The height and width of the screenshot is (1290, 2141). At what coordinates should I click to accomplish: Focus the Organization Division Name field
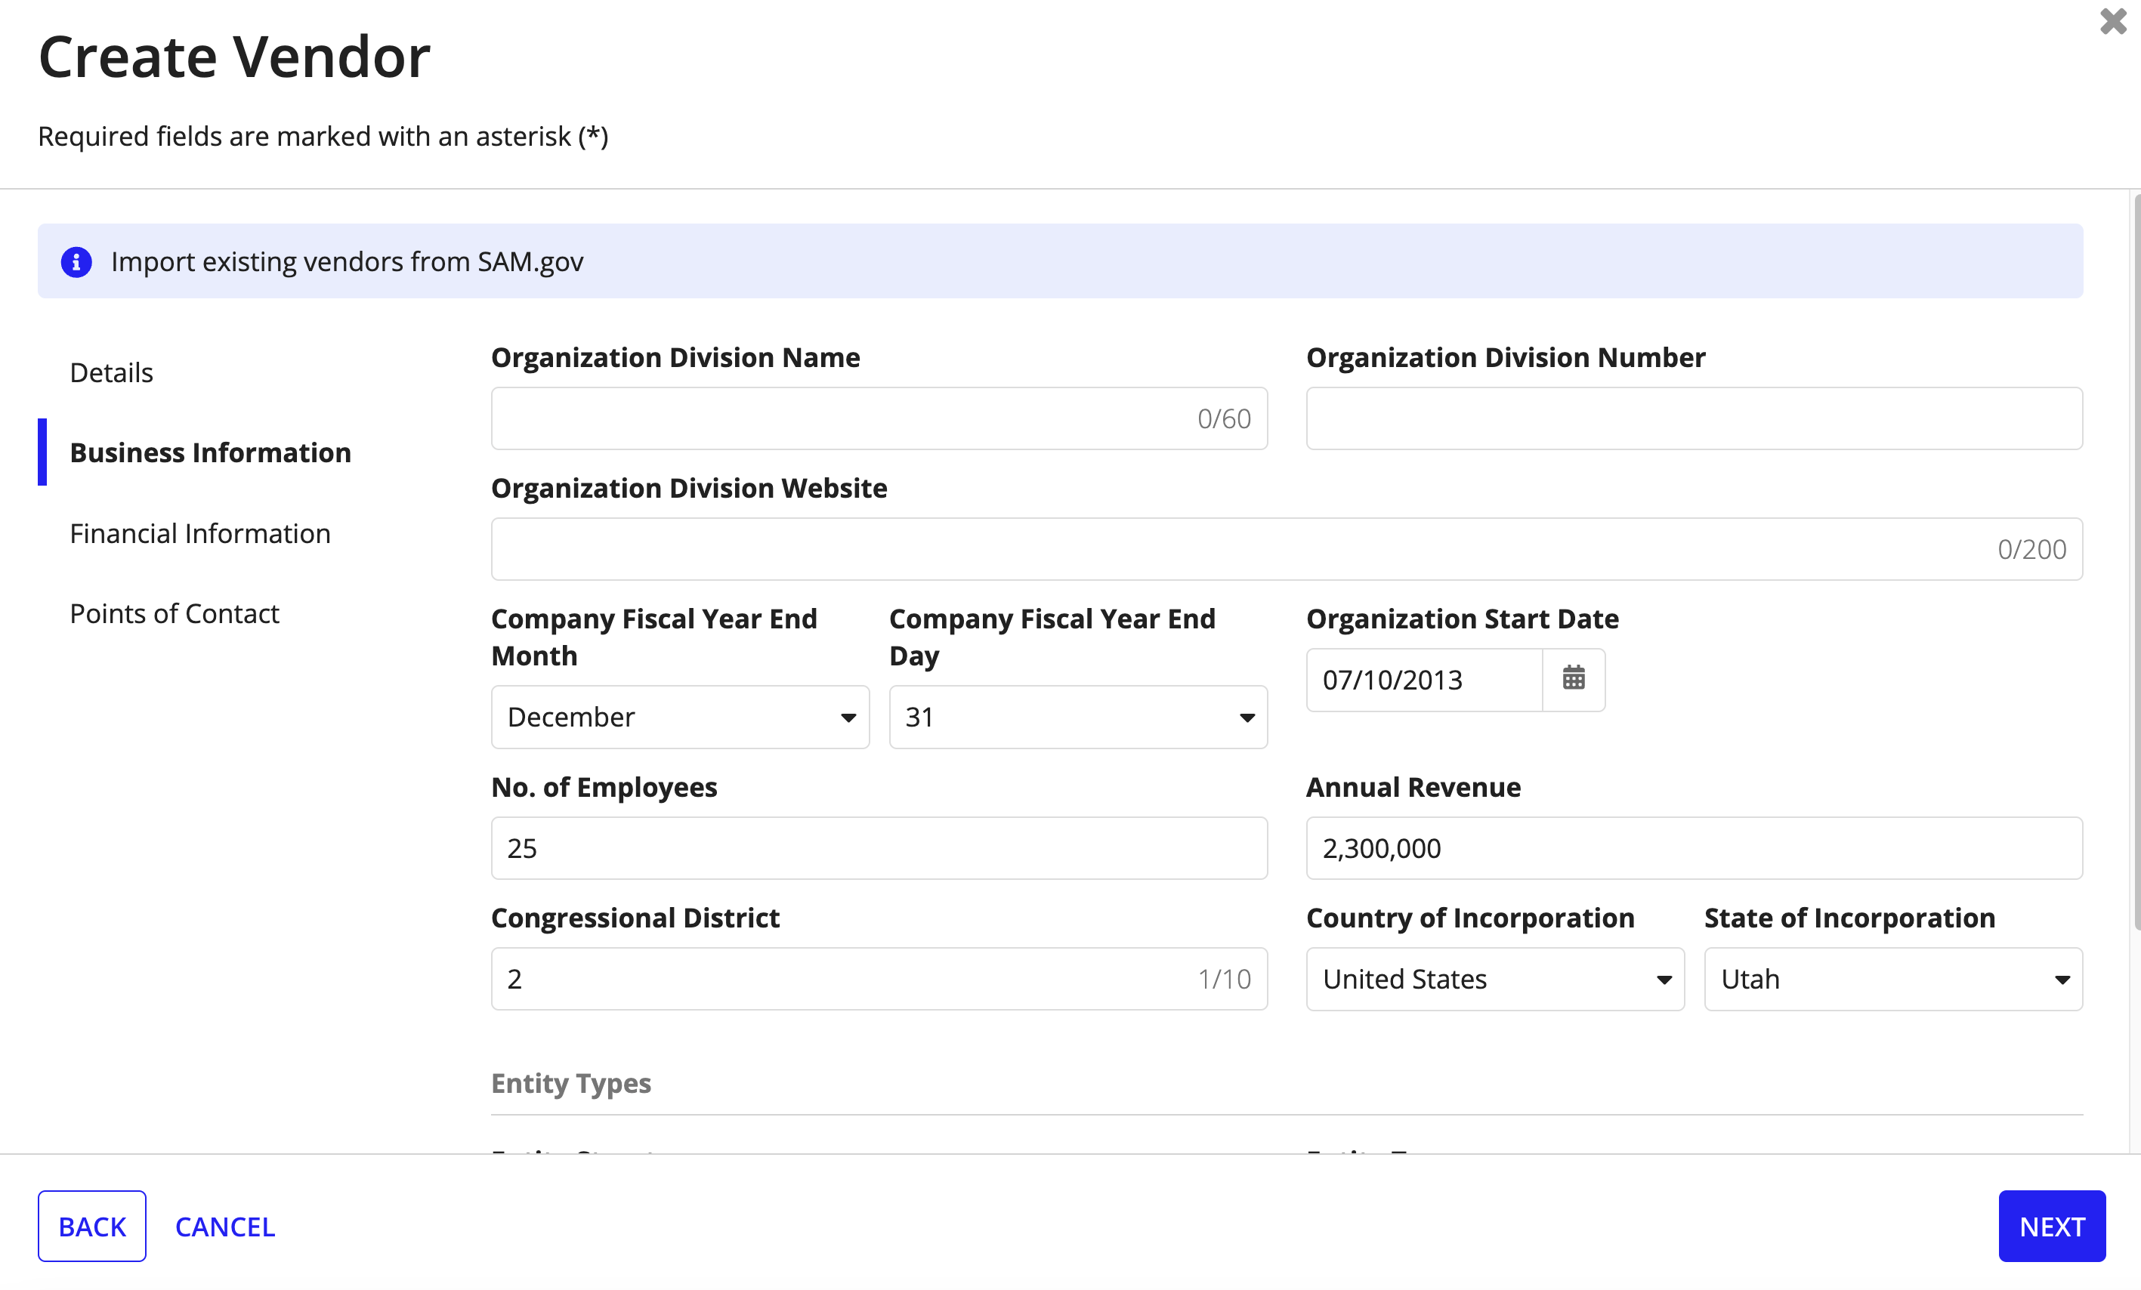point(879,418)
